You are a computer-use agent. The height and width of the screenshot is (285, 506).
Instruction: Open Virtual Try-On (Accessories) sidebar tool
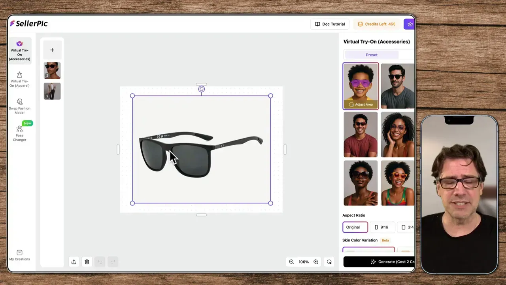(x=19, y=51)
